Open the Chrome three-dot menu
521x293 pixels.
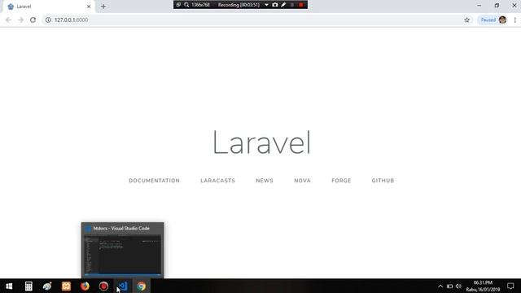514,20
